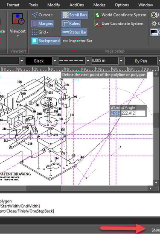Click the Grid dots icon
This screenshot has width=160, height=234.
[35, 32]
